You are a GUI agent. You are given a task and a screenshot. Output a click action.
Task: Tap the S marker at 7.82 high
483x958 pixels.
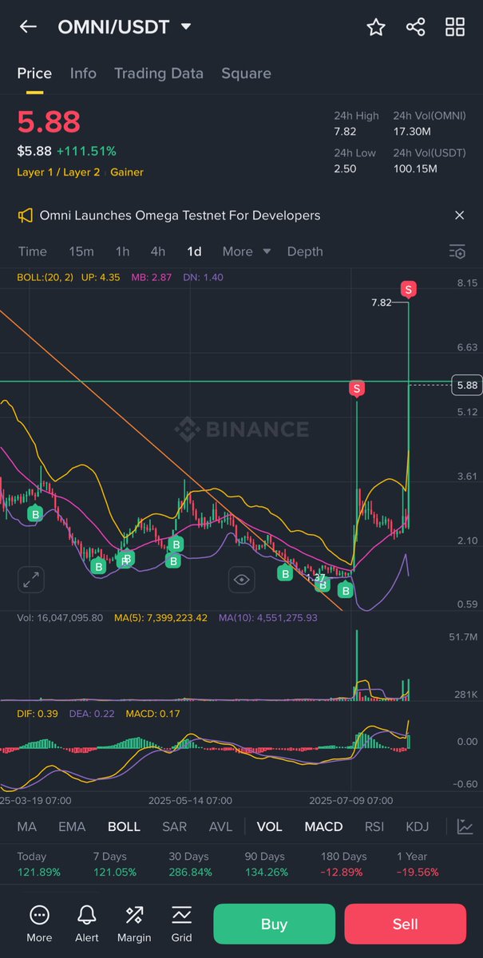[409, 289]
